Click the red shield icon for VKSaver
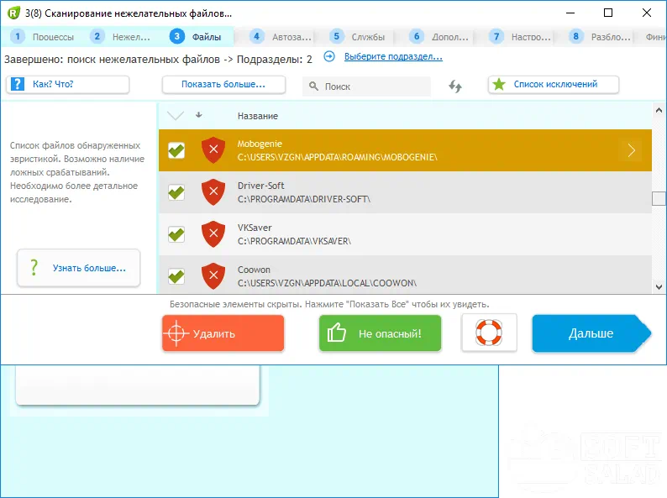Image resolution: width=667 pixels, height=498 pixels. tap(213, 233)
